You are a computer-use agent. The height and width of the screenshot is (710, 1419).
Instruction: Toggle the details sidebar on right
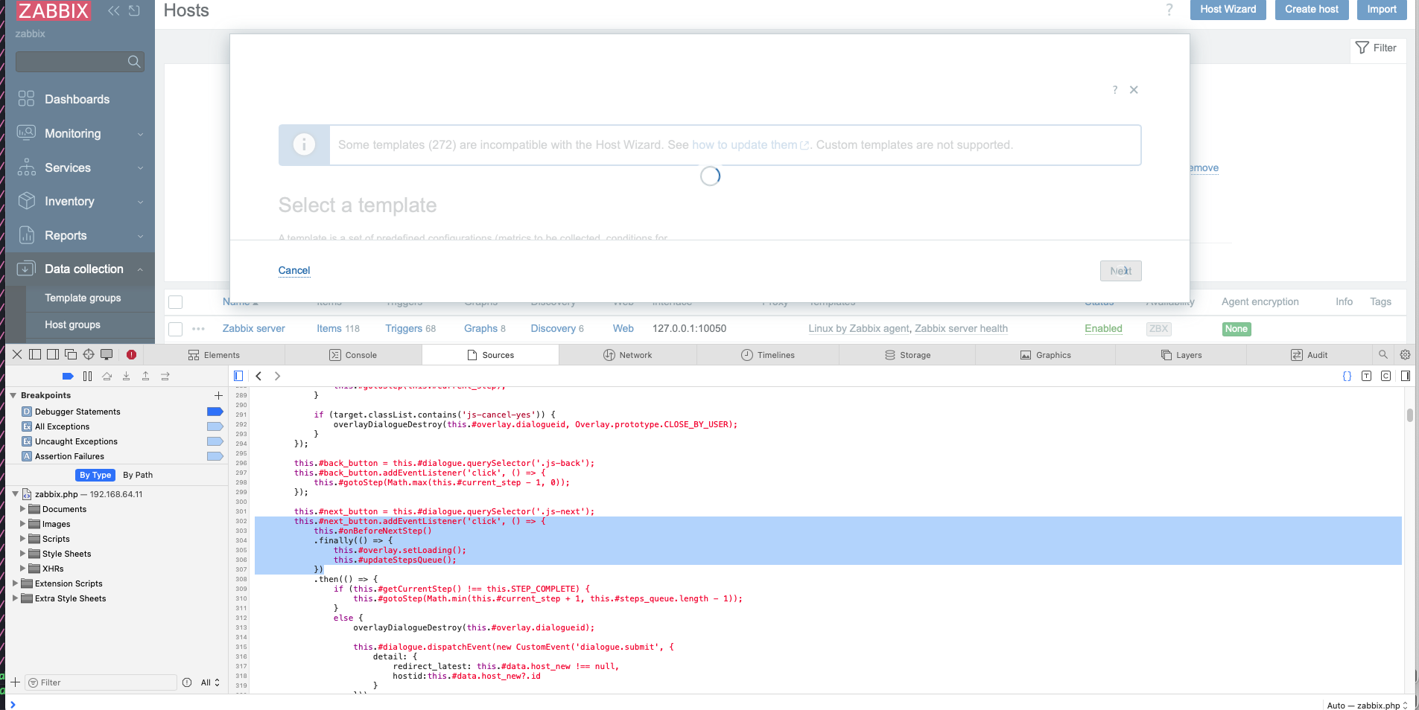1406,376
